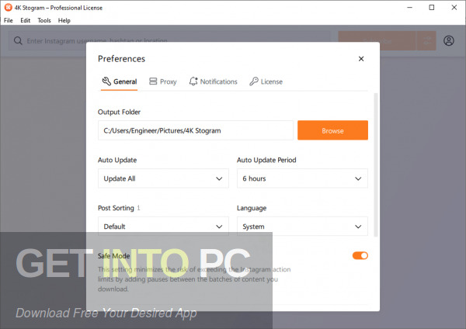This screenshot has height=329, width=466.
Task: Open the File menu
Action: [x=9, y=20]
